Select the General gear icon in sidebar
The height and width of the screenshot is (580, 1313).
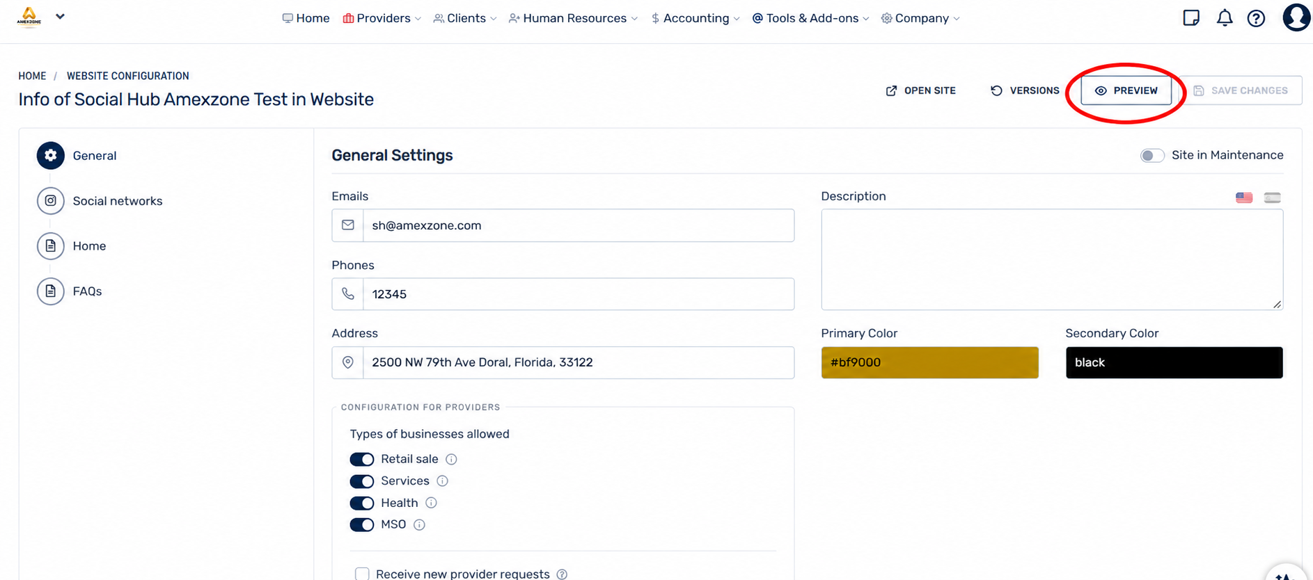coord(51,156)
